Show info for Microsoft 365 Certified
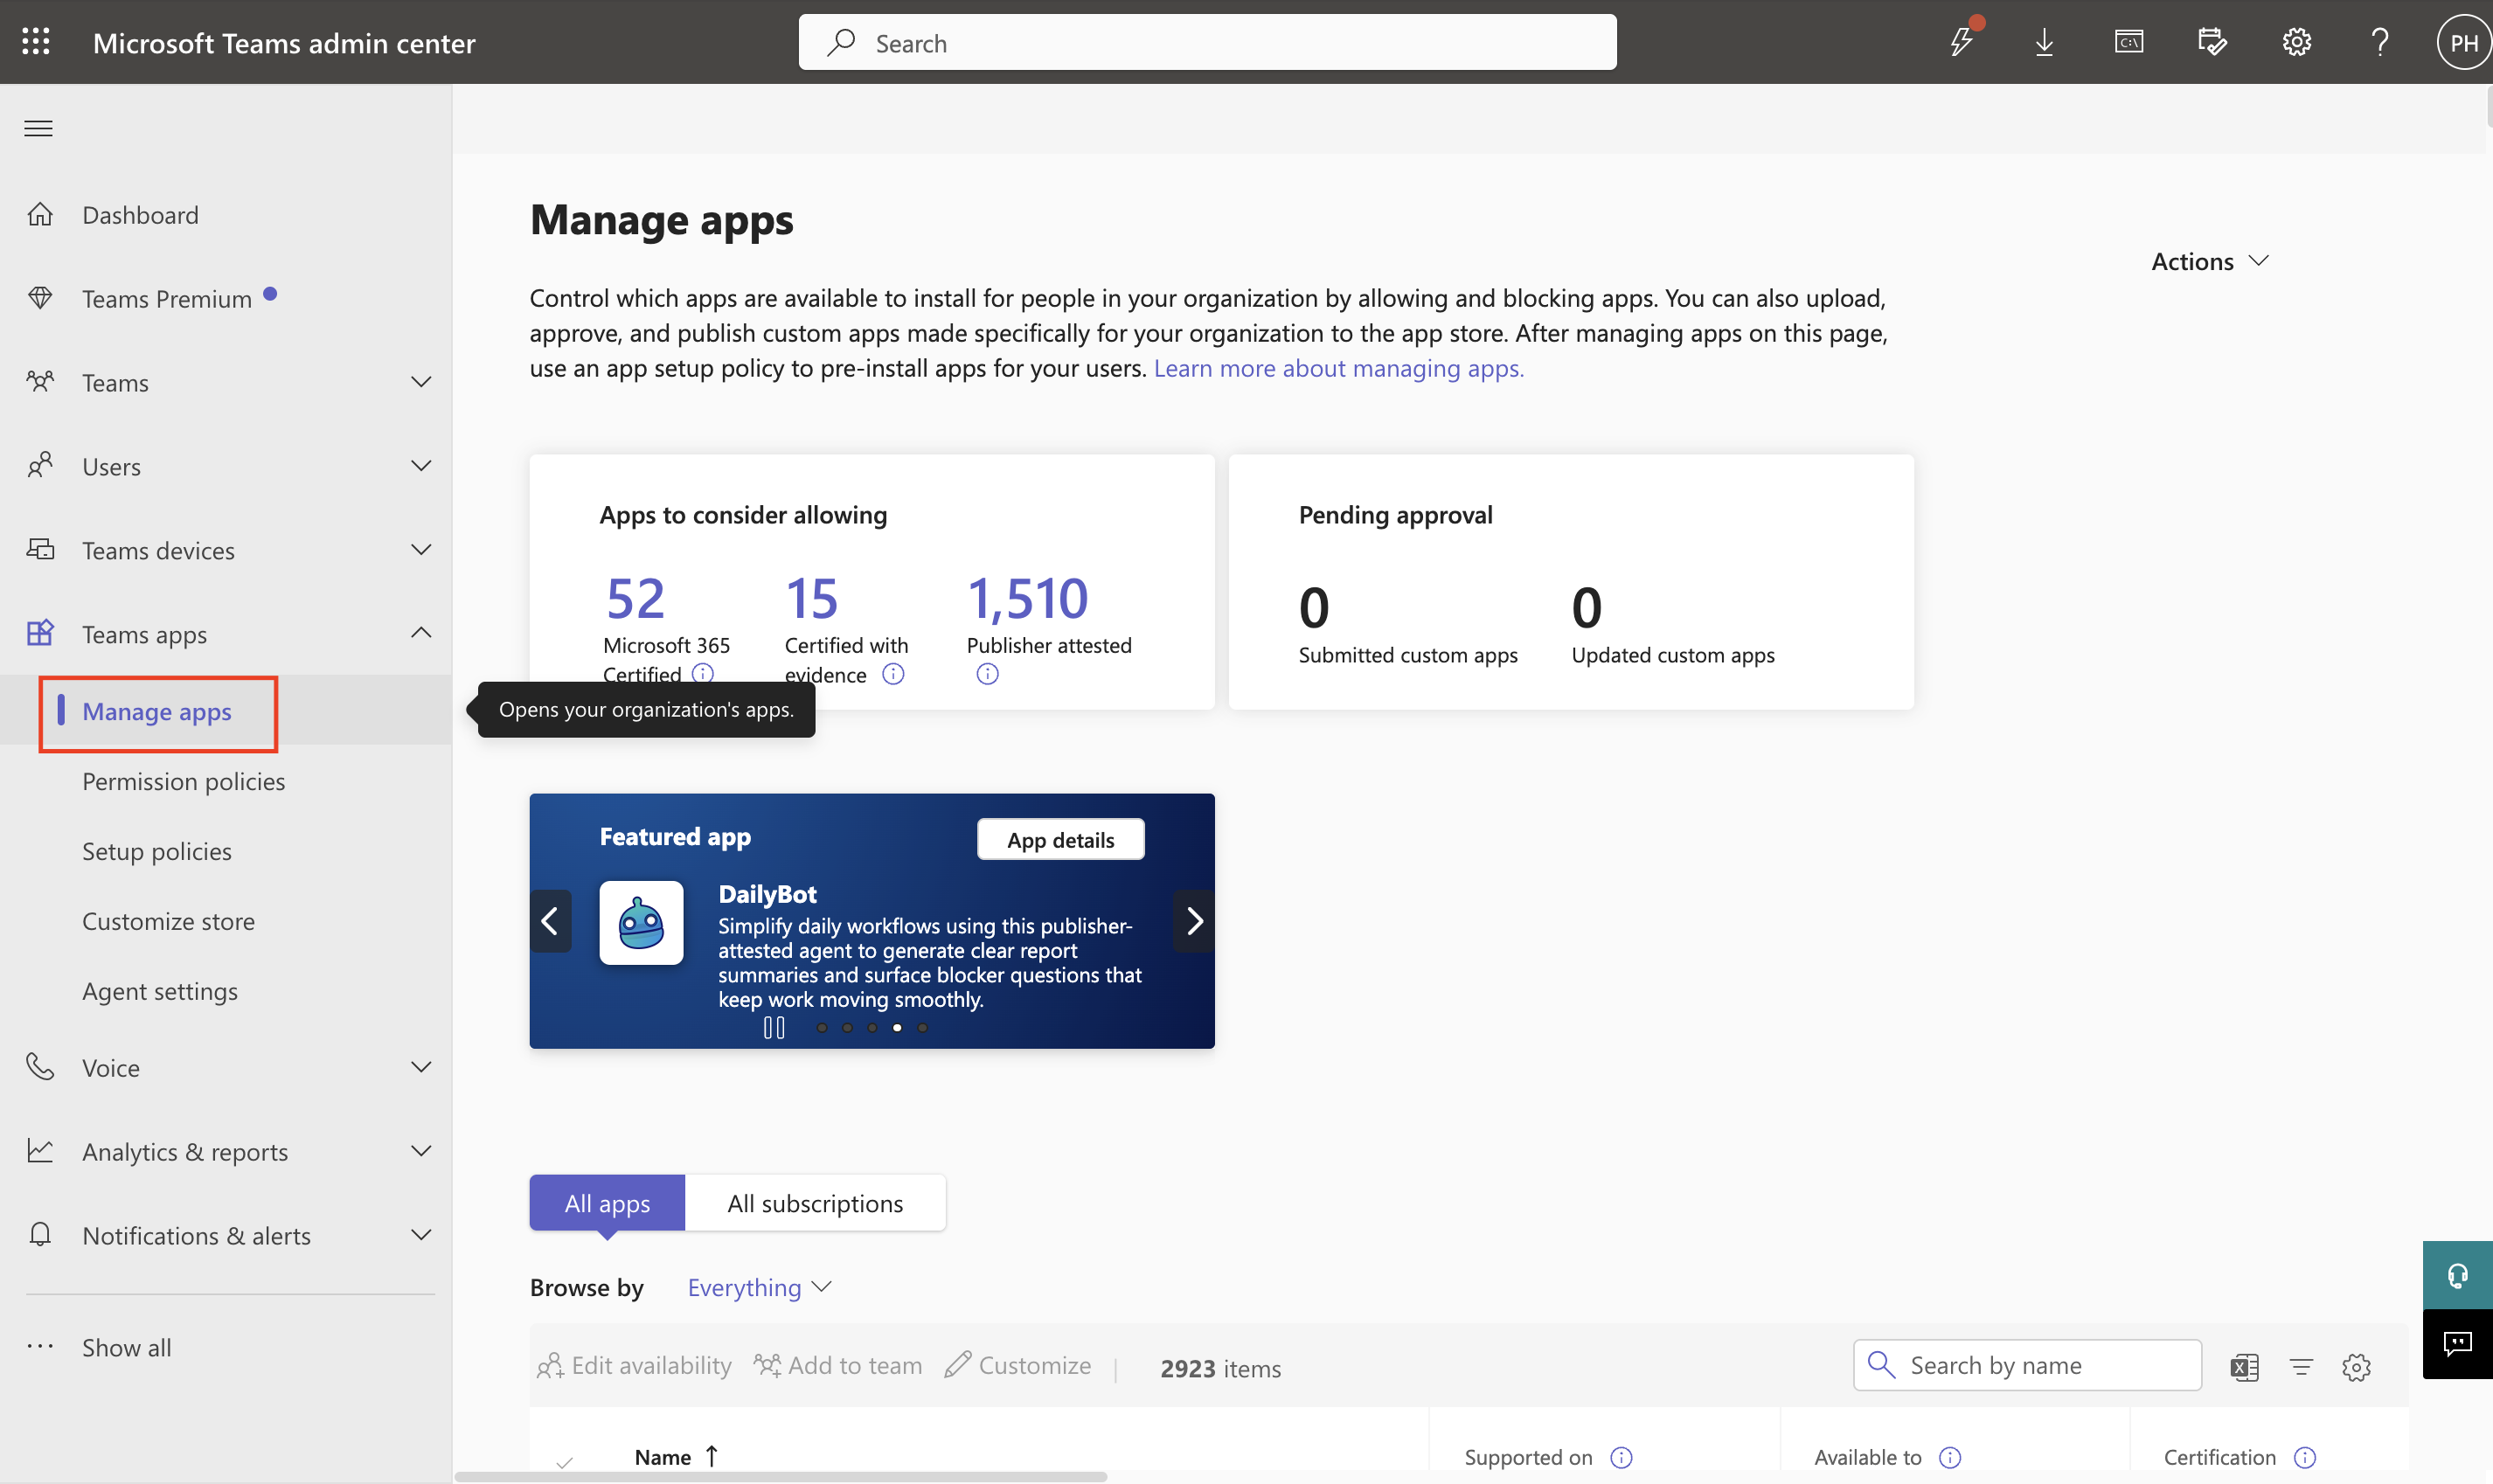The width and height of the screenshot is (2493, 1484). click(703, 674)
